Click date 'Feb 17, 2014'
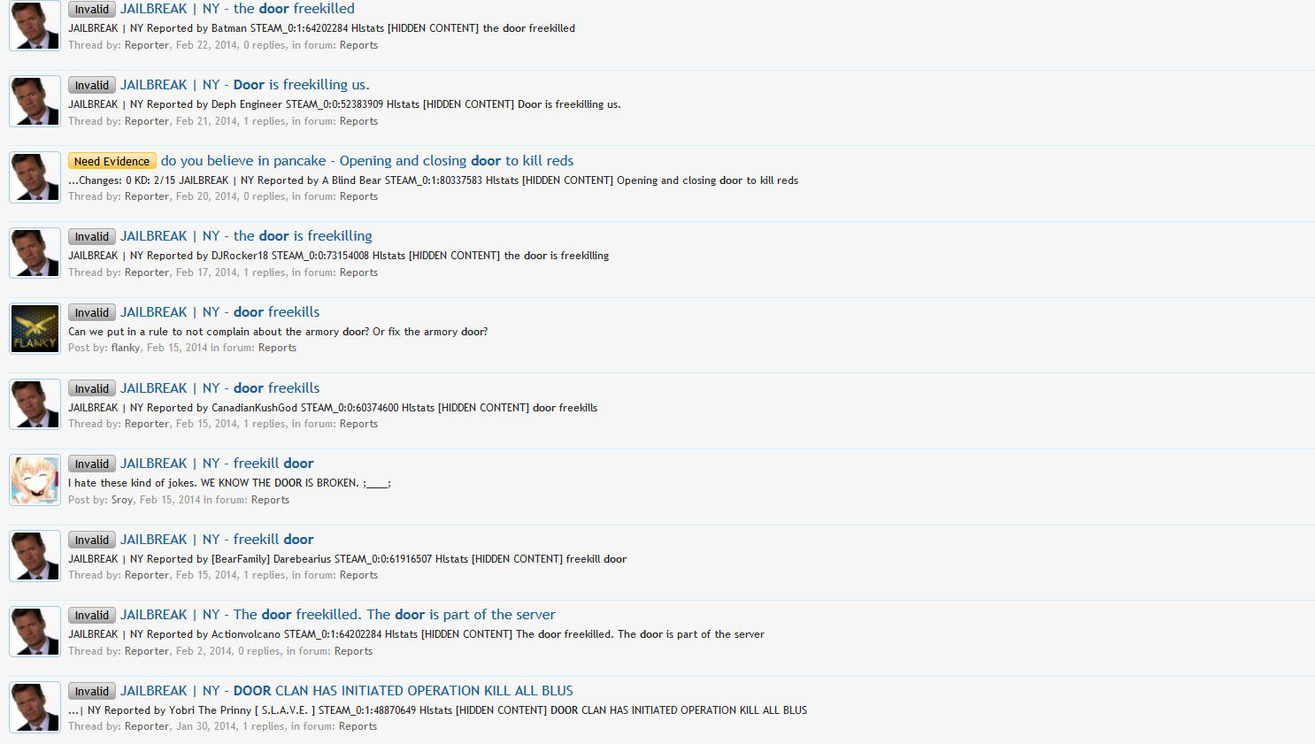 206,272
